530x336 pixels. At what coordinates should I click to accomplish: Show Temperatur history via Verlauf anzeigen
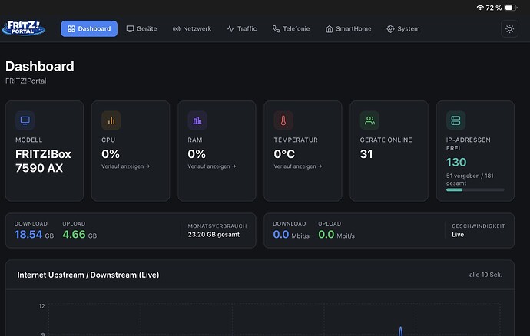[x=298, y=166]
